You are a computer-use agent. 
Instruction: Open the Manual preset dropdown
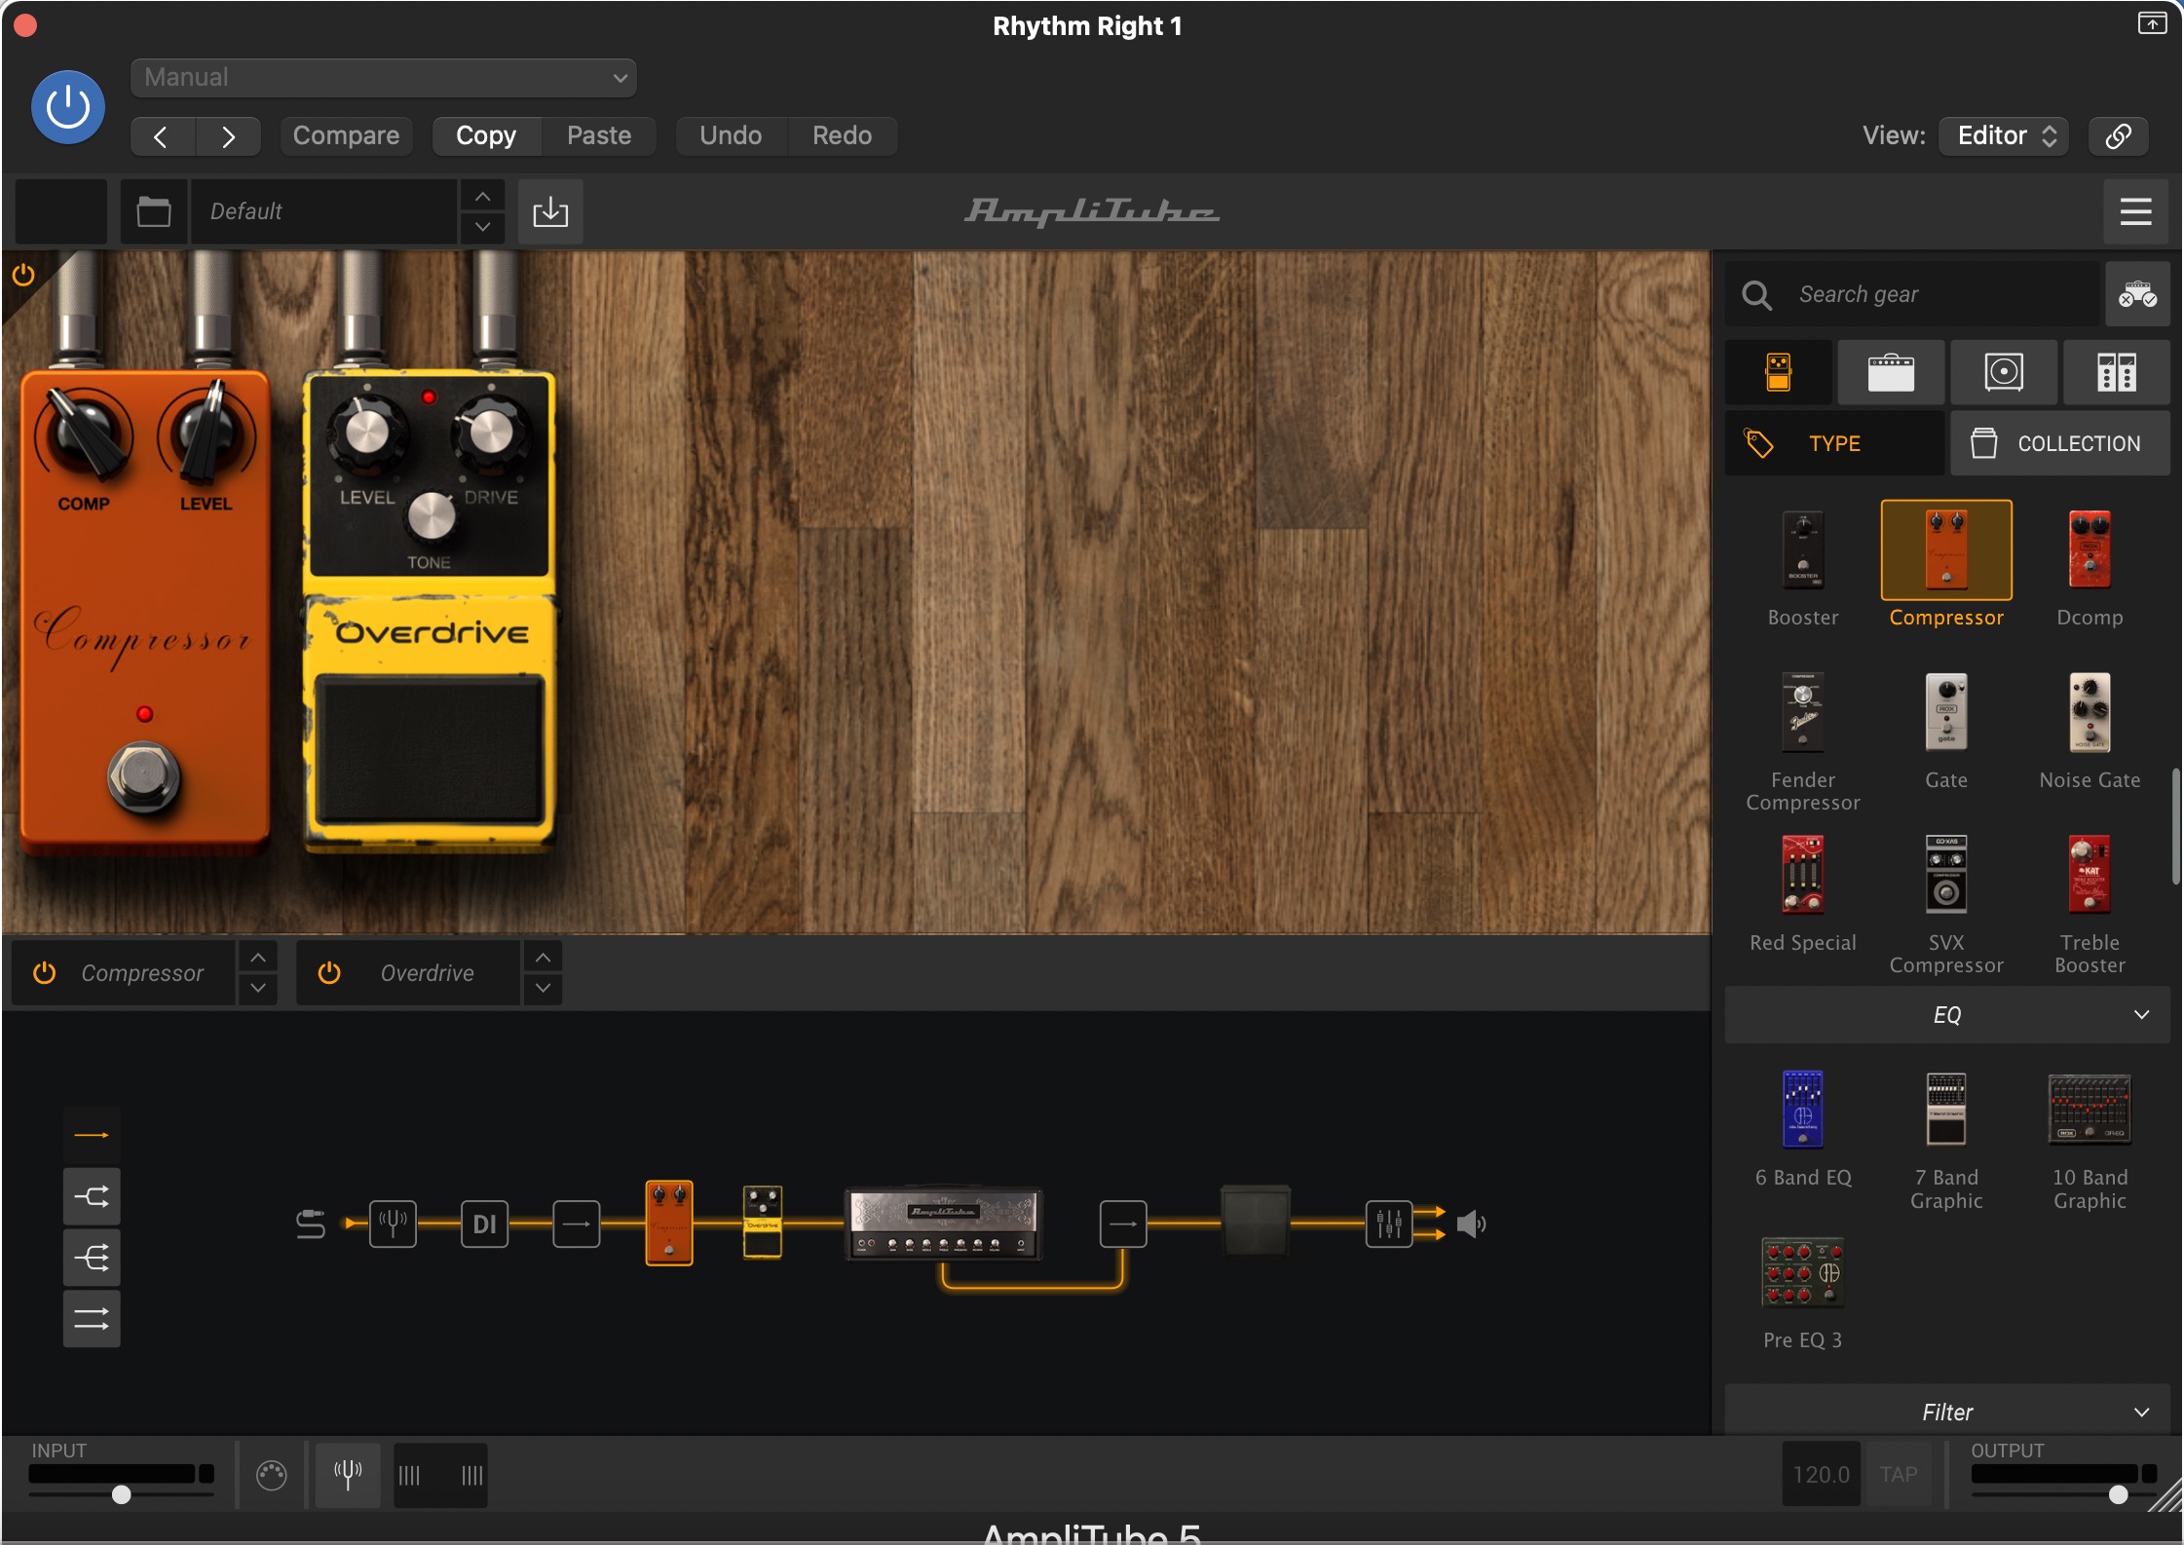(x=384, y=78)
